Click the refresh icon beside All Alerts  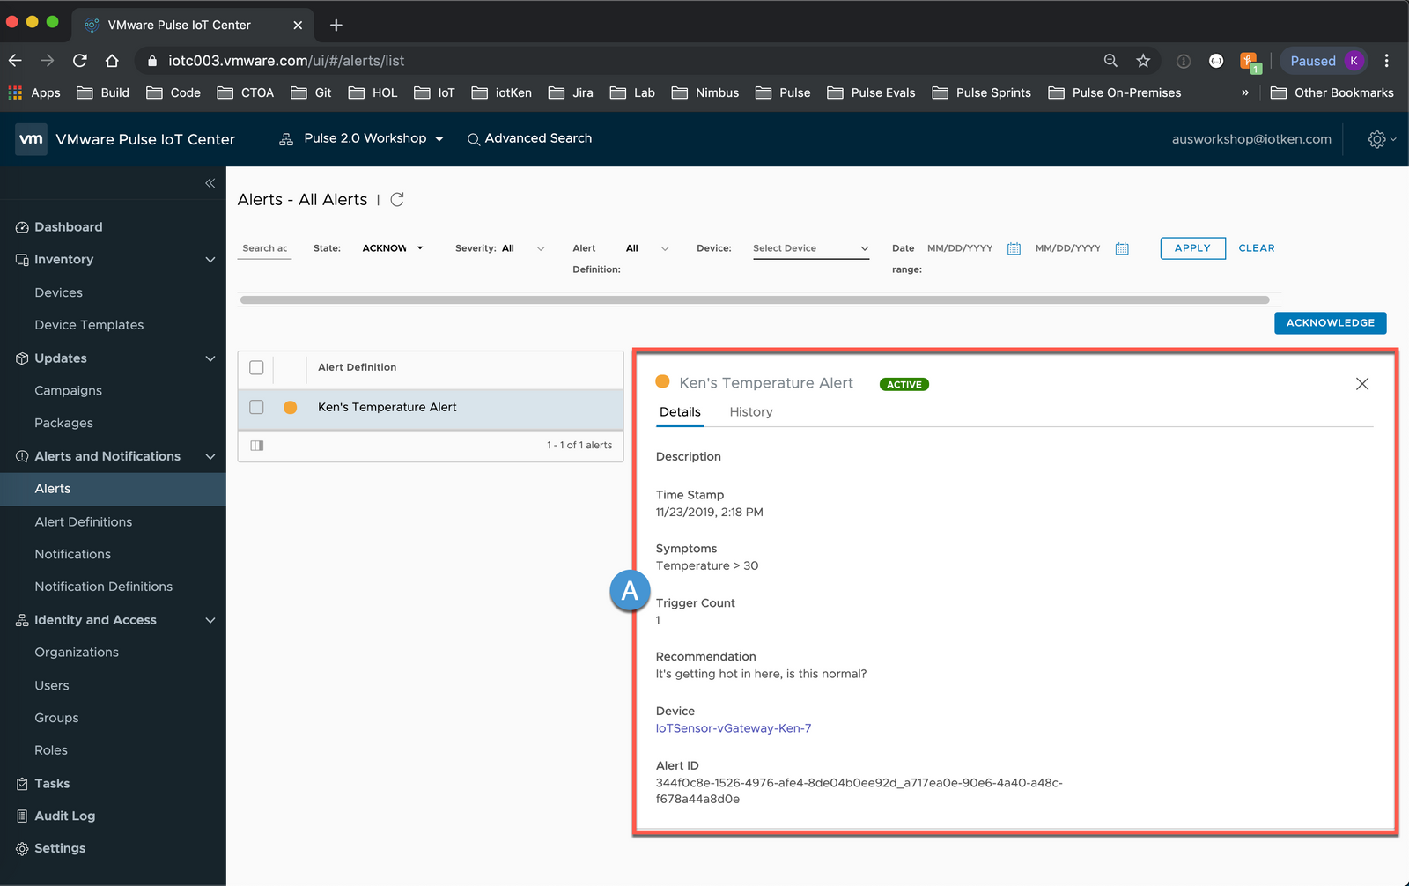(x=397, y=200)
